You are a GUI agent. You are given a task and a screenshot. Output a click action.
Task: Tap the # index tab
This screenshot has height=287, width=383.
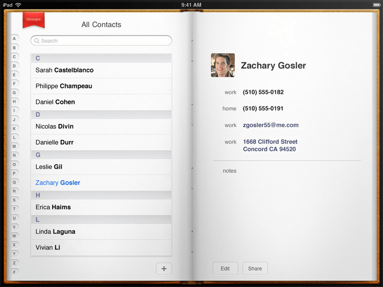click(15, 272)
